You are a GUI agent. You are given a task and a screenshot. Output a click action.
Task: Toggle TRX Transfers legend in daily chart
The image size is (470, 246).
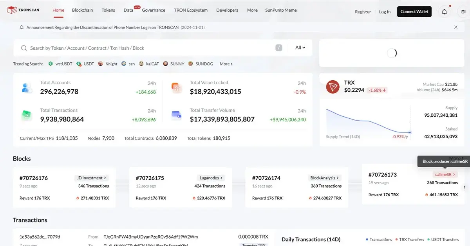point(410,239)
